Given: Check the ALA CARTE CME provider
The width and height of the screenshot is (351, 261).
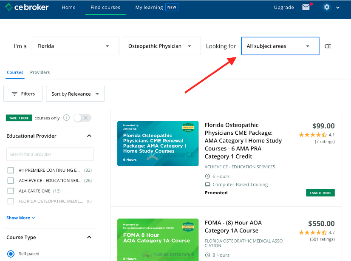Looking at the screenshot, I should point(11,191).
